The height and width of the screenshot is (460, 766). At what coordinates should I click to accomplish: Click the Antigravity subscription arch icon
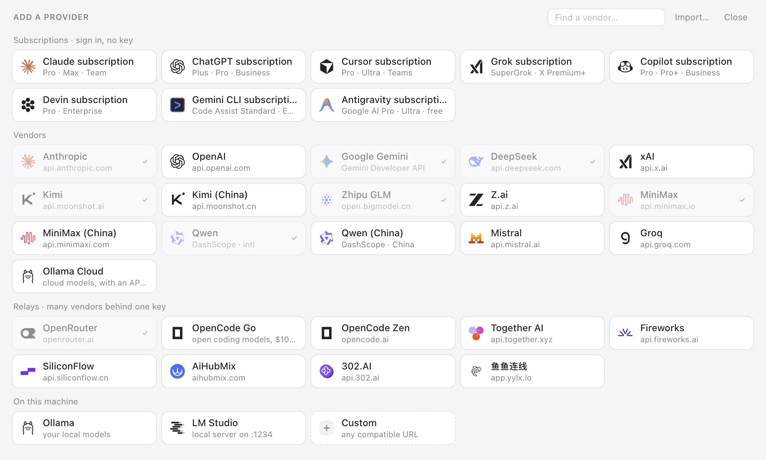tap(327, 105)
